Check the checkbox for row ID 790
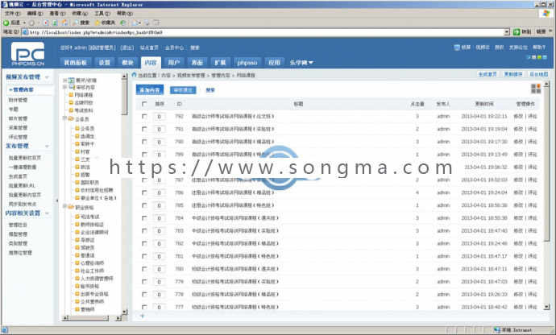Image resolution: width=556 pixels, height=335 pixels. pos(144,142)
